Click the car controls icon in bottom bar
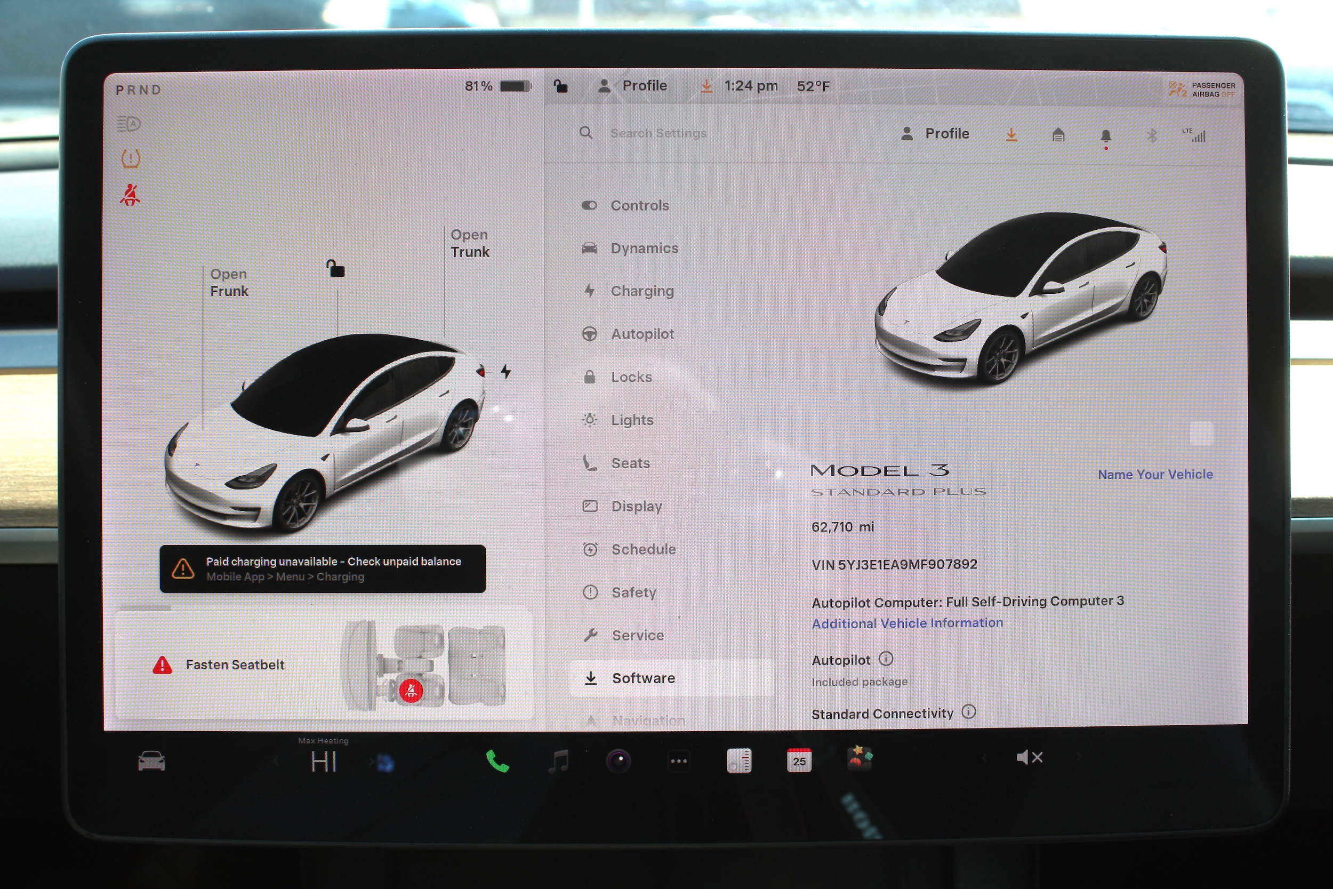1333x889 pixels. click(151, 761)
